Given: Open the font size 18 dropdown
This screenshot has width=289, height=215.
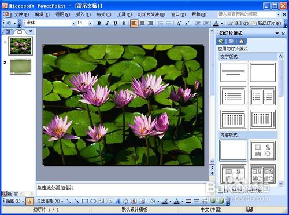Looking at the screenshot, I should 90,23.
